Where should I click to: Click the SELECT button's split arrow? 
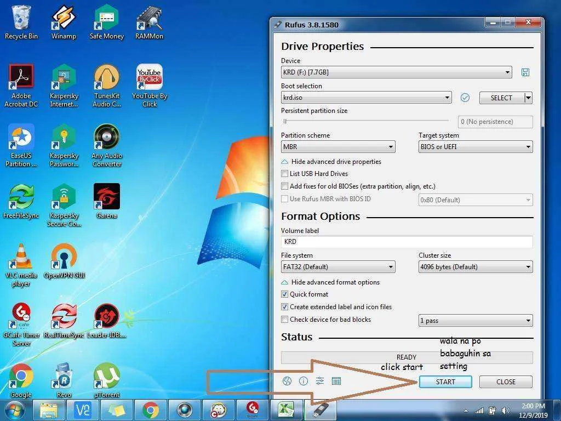529,98
